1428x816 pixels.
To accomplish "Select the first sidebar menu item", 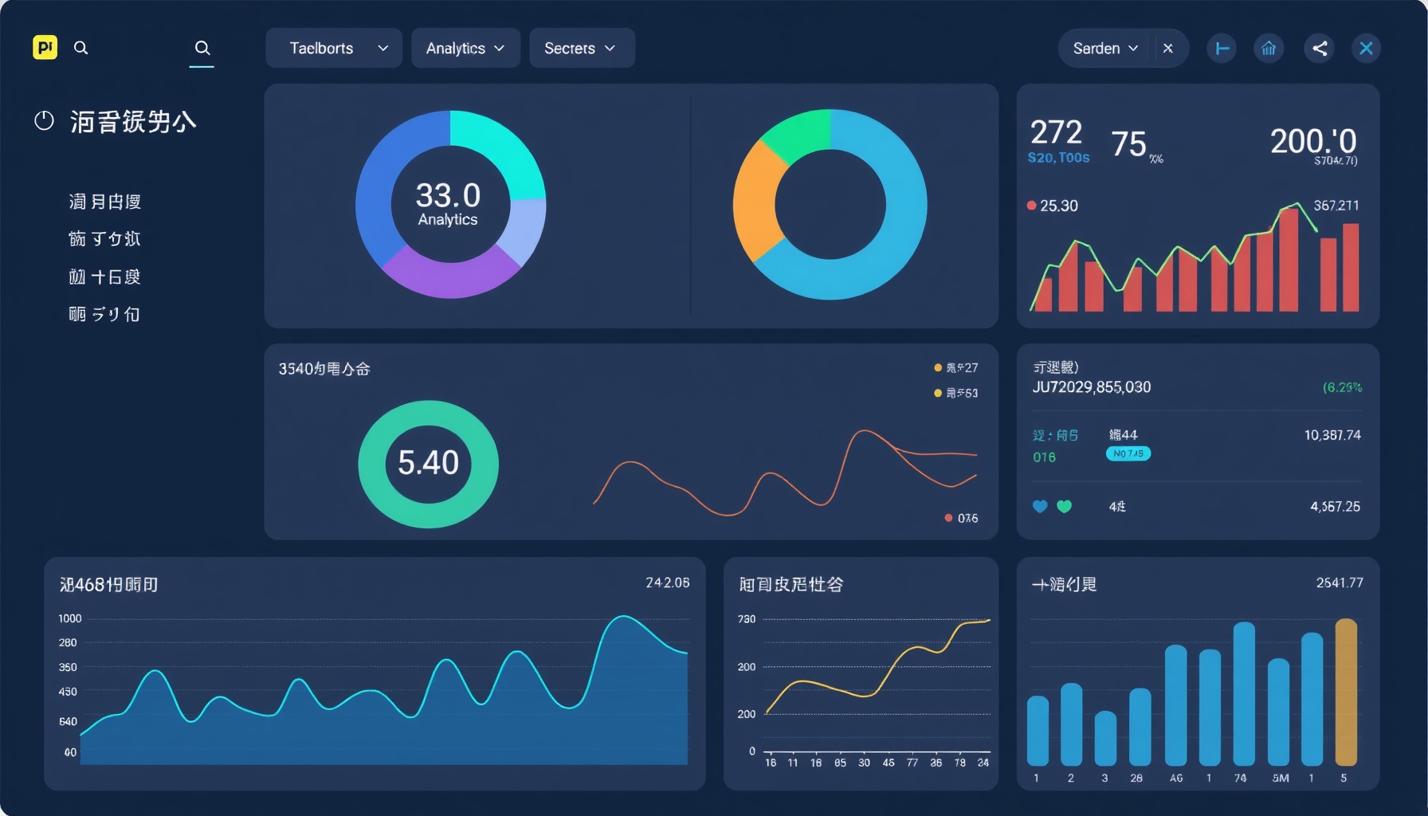I will pos(104,202).
